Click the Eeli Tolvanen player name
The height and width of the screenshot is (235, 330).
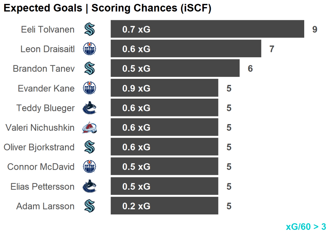pyautogui.click(x=48, y=30)
